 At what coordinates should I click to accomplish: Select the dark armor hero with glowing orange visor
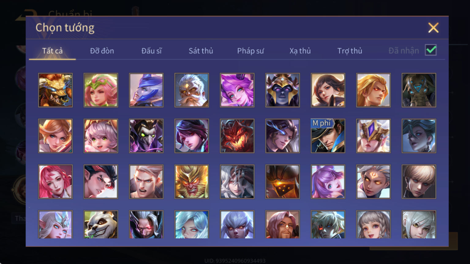tap(283, 182)
